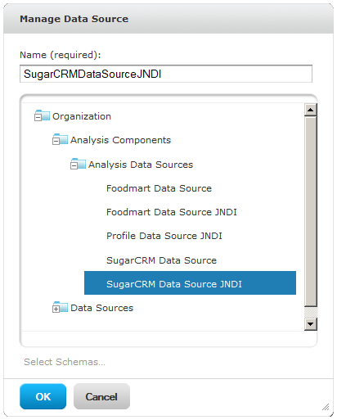Image resolution: width=337 pixels, height=420 pixels.
Task: Expand the Data Sources node
Action: tap(56, 309)
